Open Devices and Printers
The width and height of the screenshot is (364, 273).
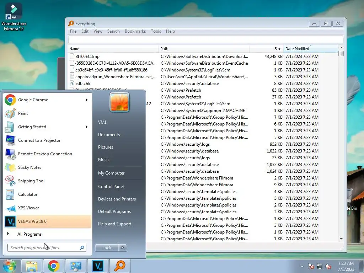point(117,199)
